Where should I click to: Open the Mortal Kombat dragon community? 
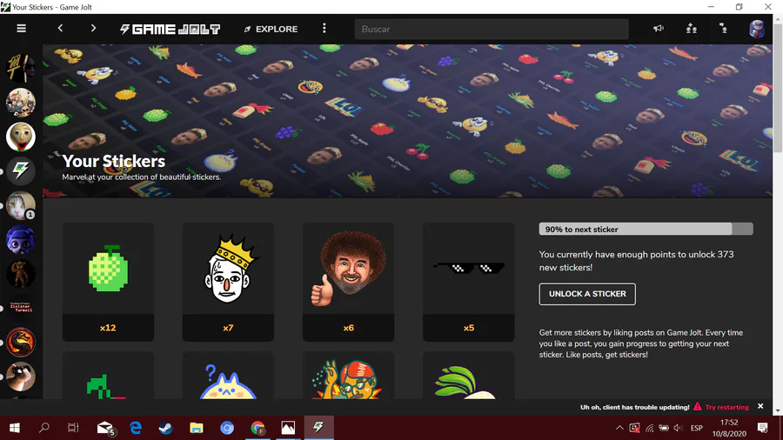tap(21, 343)
